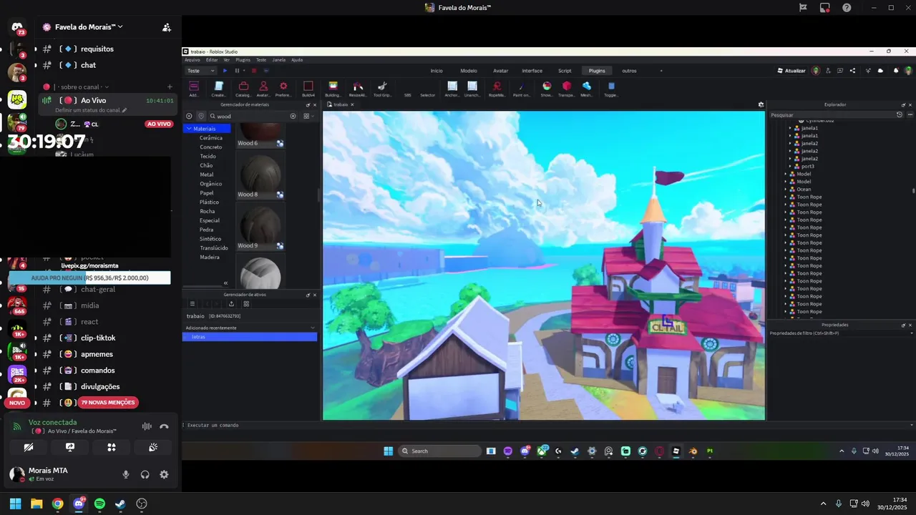Open Favela do Morais server dropdown

[x=89, y=27]
